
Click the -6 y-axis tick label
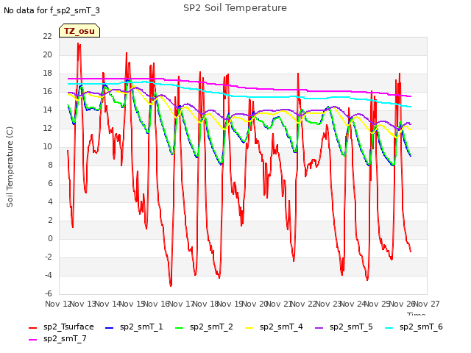pos(49,293)
